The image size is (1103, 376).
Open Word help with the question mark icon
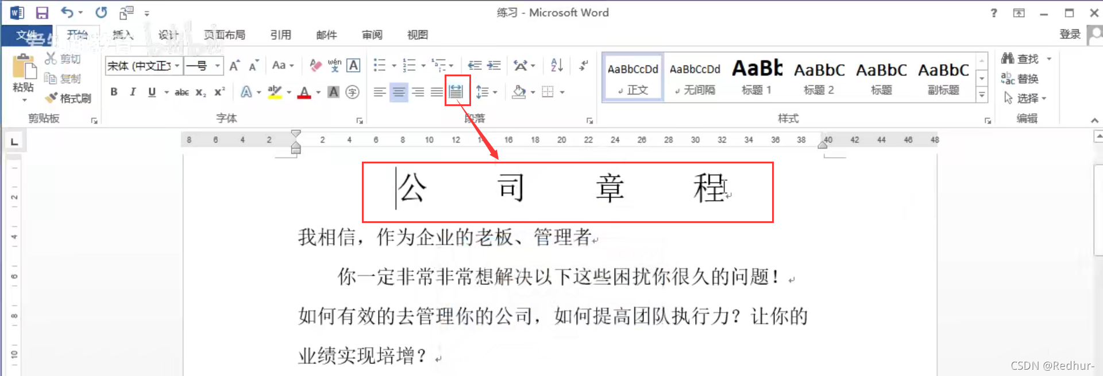tap(994, 13)
